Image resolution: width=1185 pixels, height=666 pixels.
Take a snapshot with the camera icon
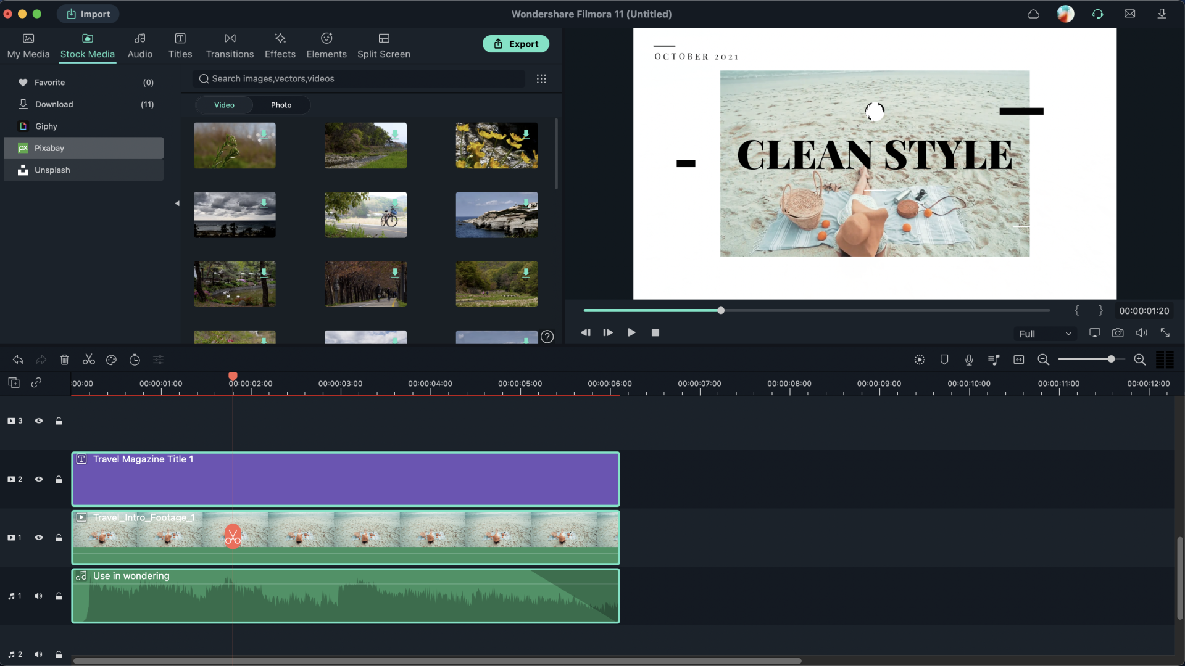point(1118,333)
